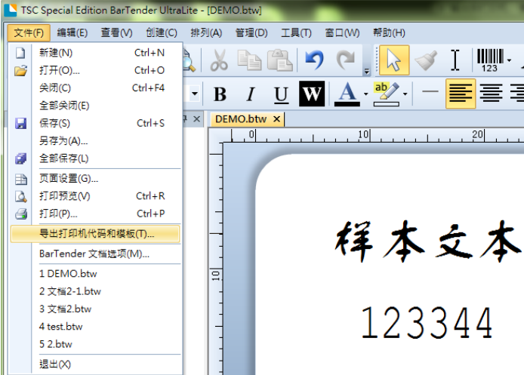The height and width of the screenshot is (375, 524).
Task: Close the DEMO.btw document tab
Action: 276,119
